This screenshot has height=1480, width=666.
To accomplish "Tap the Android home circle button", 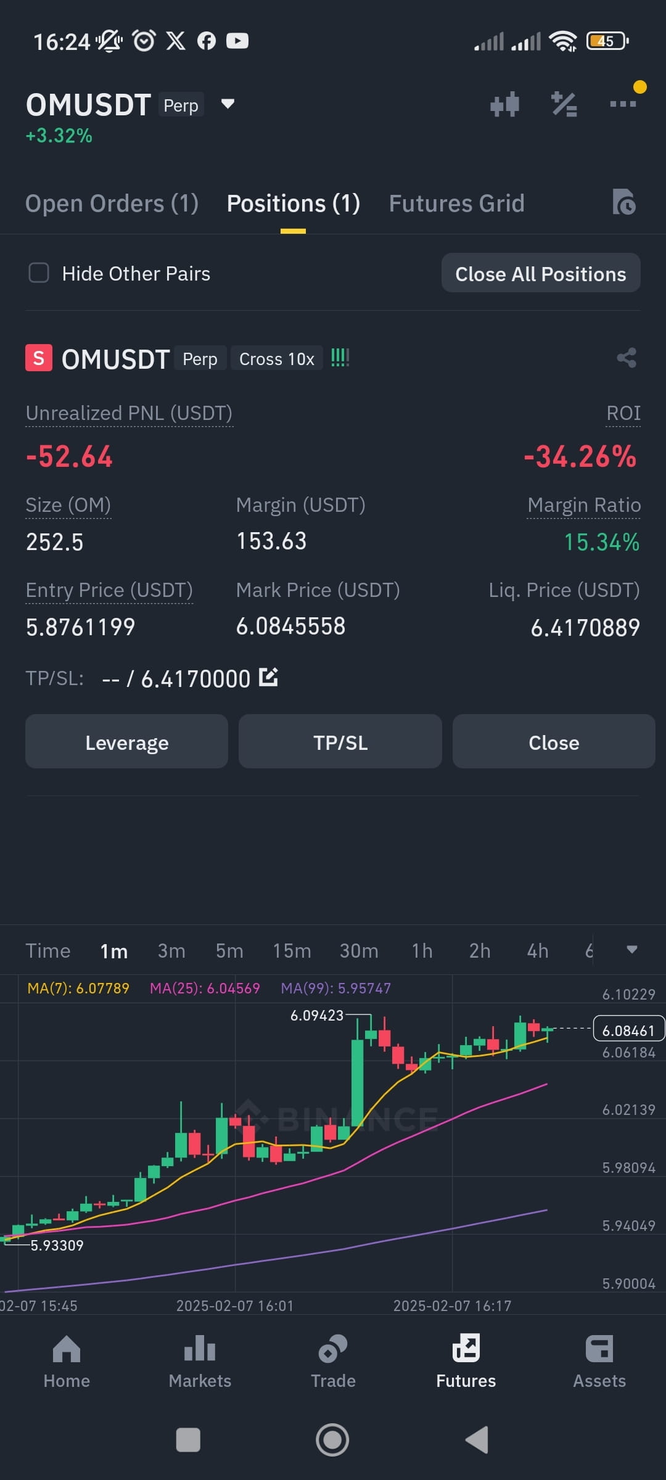I will tap(332, 1440).
